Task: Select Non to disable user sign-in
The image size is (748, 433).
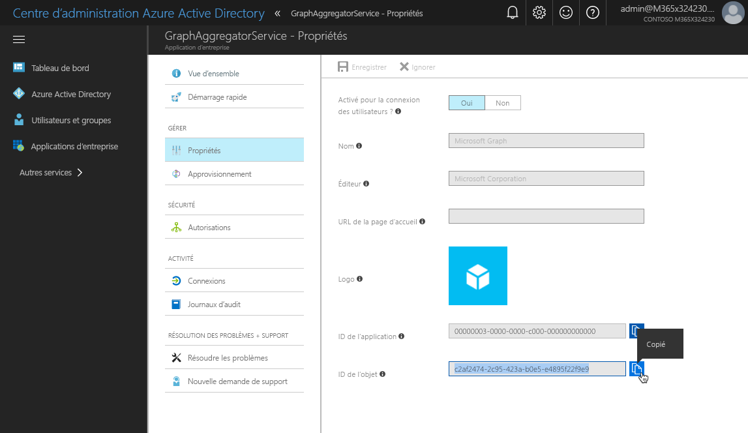Action: [503, 102]
